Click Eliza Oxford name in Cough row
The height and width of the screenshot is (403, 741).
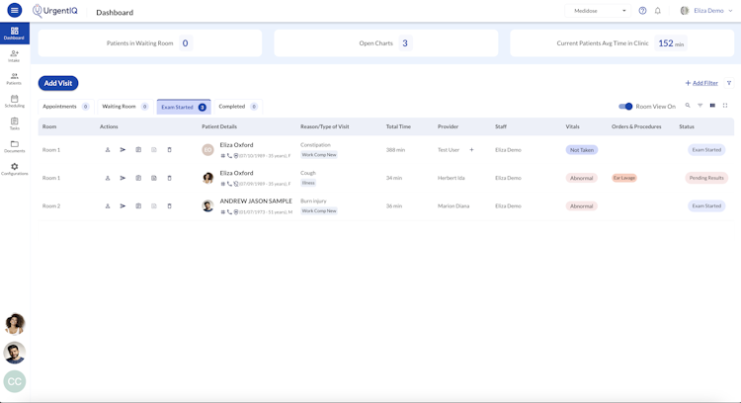[236, 173]
